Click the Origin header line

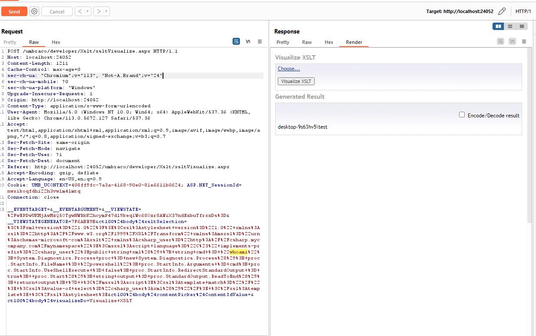tap(53, 100)
